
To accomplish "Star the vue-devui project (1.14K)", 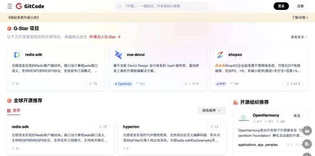I will coord(192,84).
